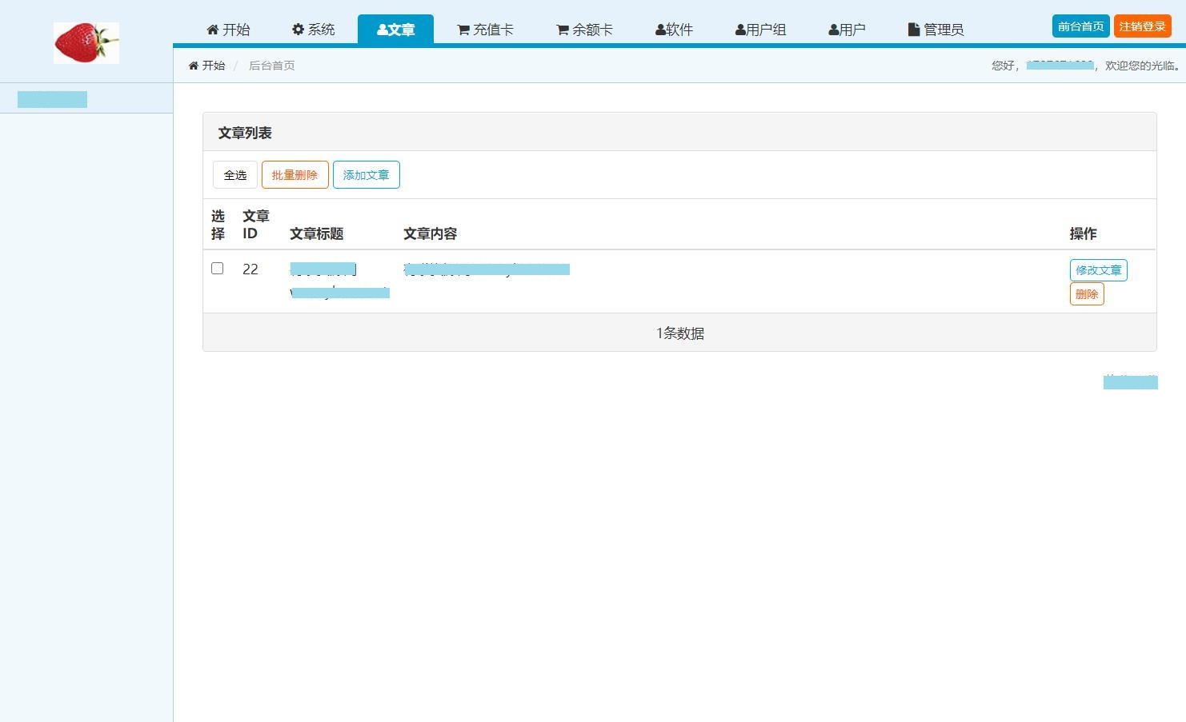Click the person icon beside 软件

click(660, 30)
